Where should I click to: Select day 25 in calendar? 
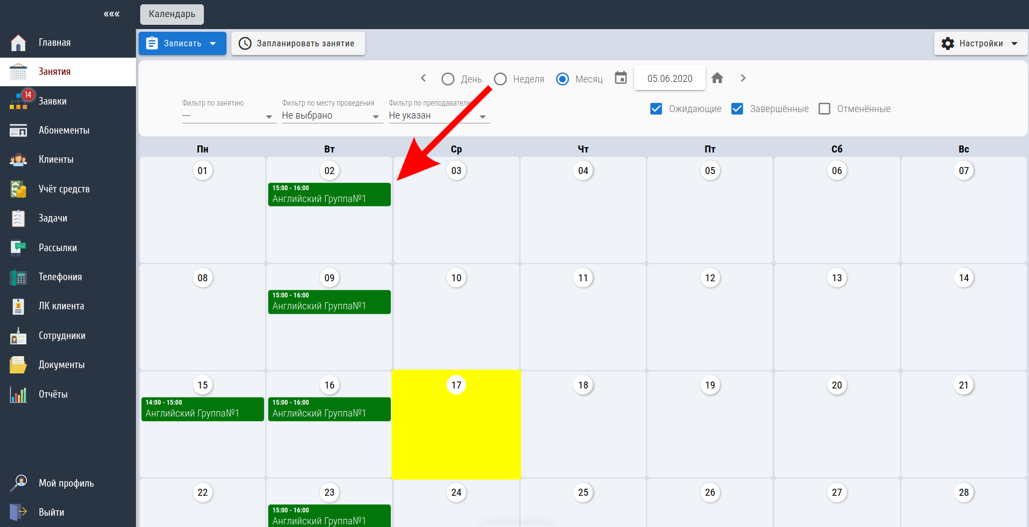583,492
